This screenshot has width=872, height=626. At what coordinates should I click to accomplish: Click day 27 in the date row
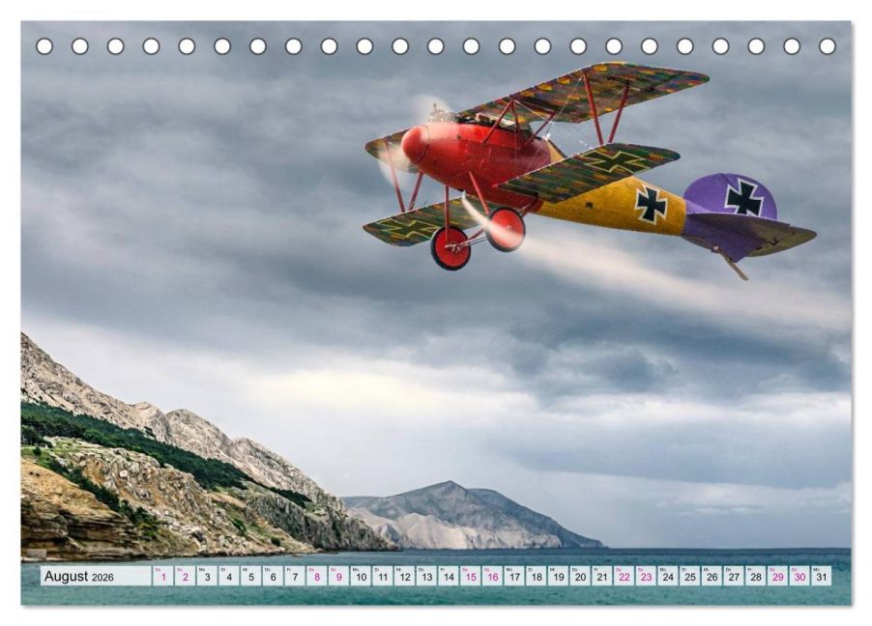click(x=733, y=577)
